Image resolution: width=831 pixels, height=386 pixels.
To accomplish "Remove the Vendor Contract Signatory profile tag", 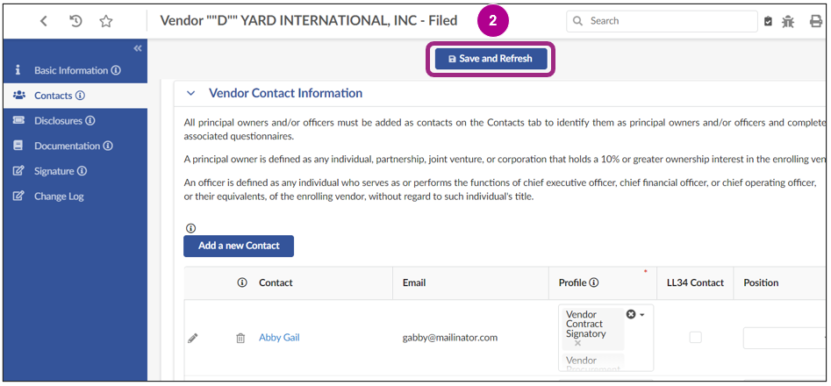I will [577, 344].
